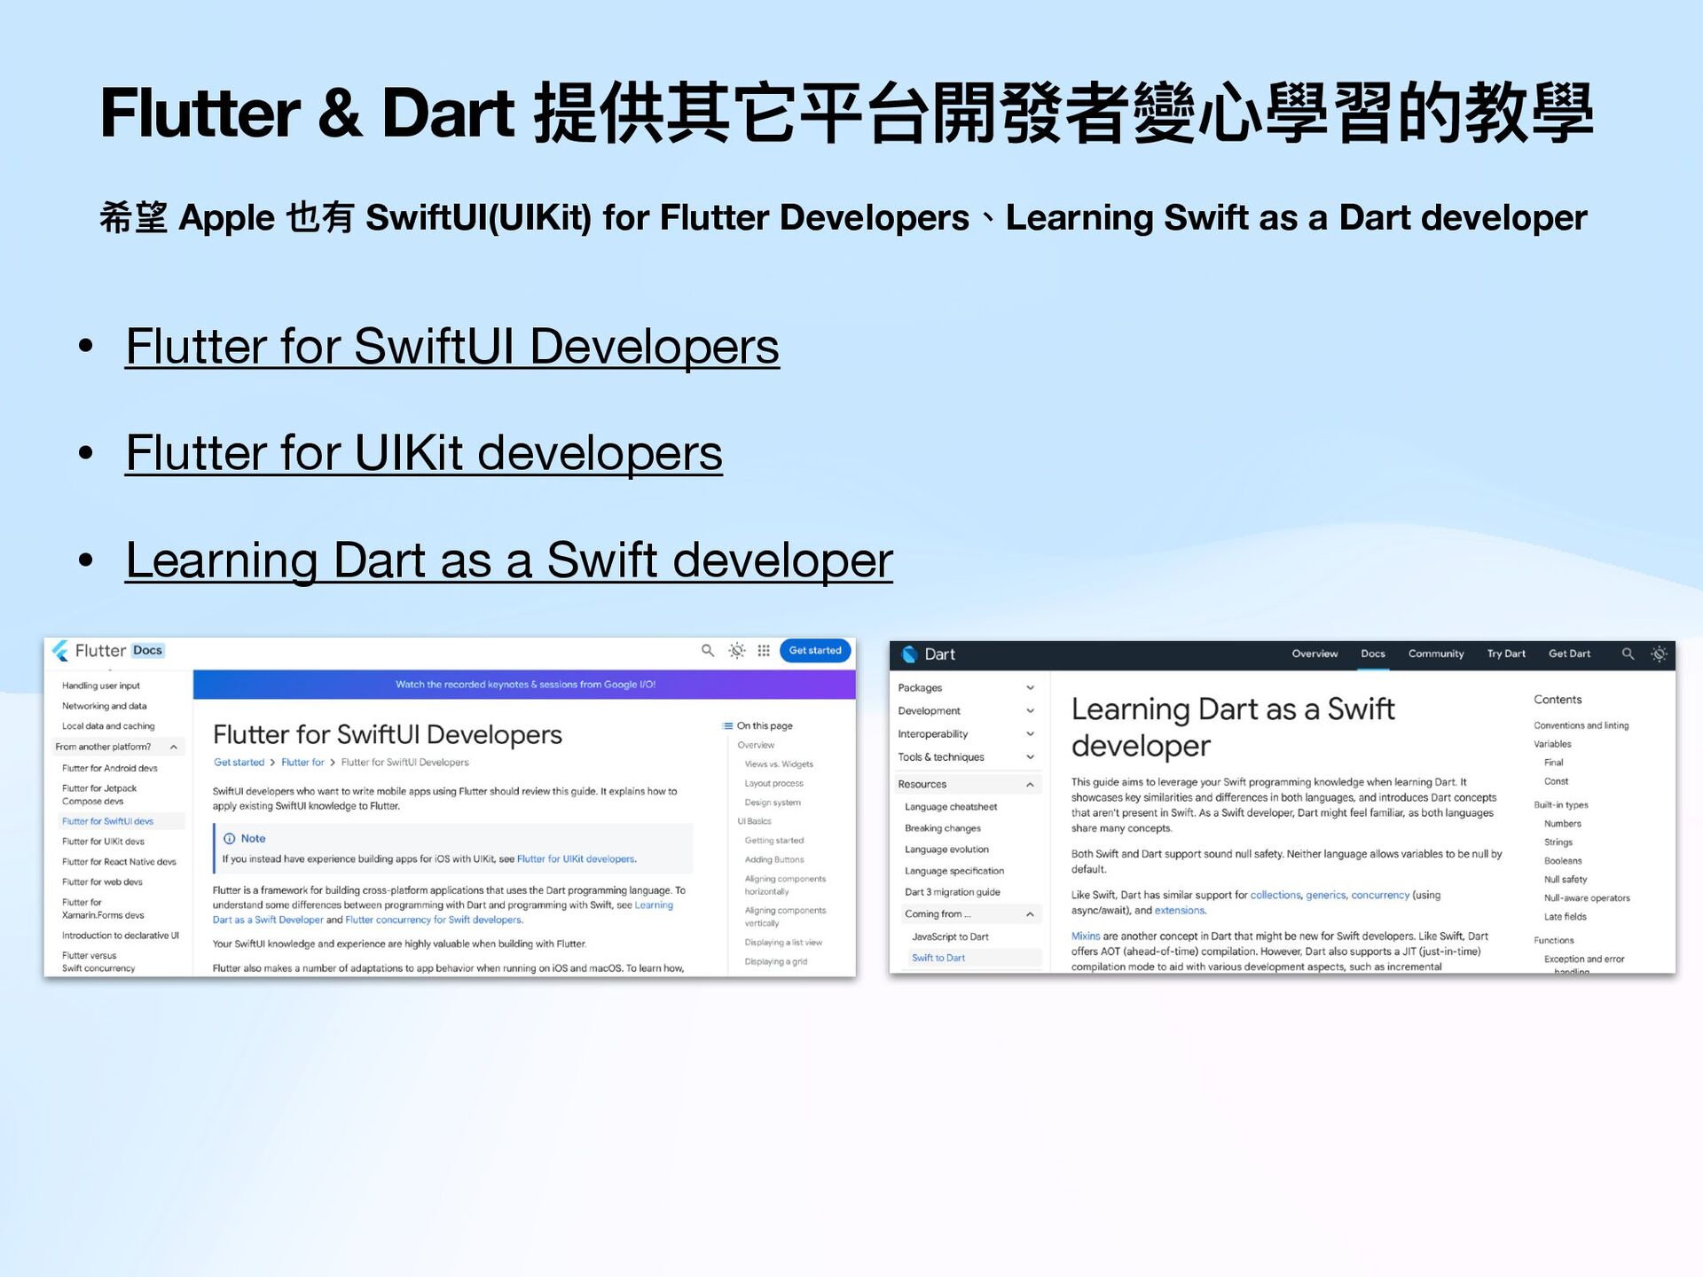Open Flutter for Jetpack Compose devs
This screenshot has width=1703, height=1277.
click(99, 795)
